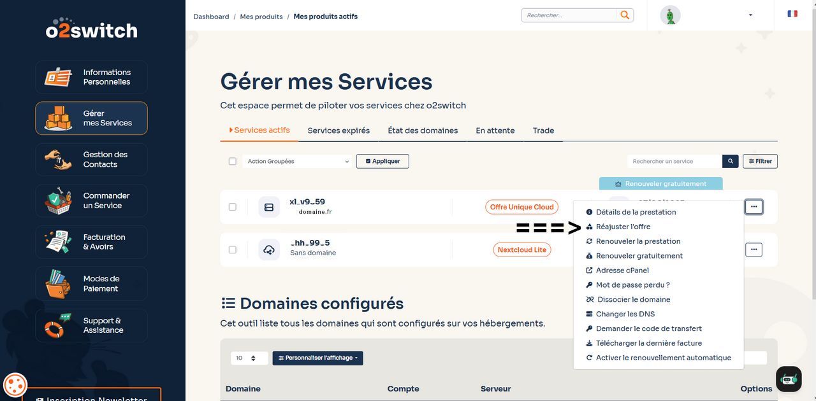
Task: Tick the checkbox for xl_v9_59 service
Action: click(x=233, y=207)
